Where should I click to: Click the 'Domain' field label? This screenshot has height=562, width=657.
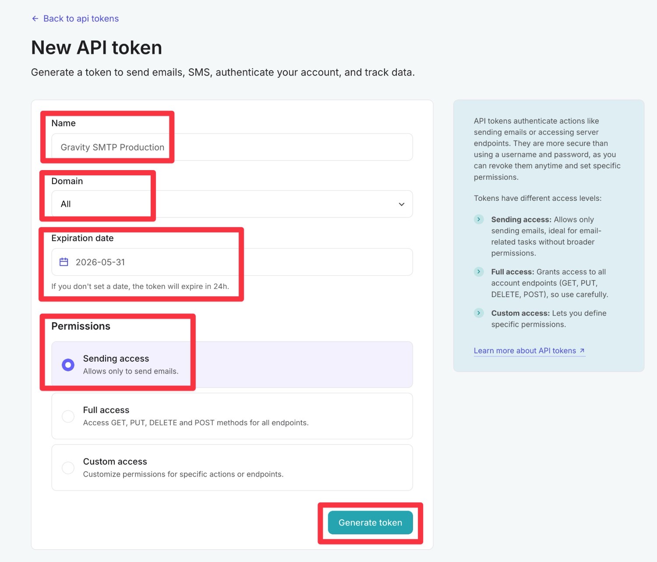pos(67,181)
